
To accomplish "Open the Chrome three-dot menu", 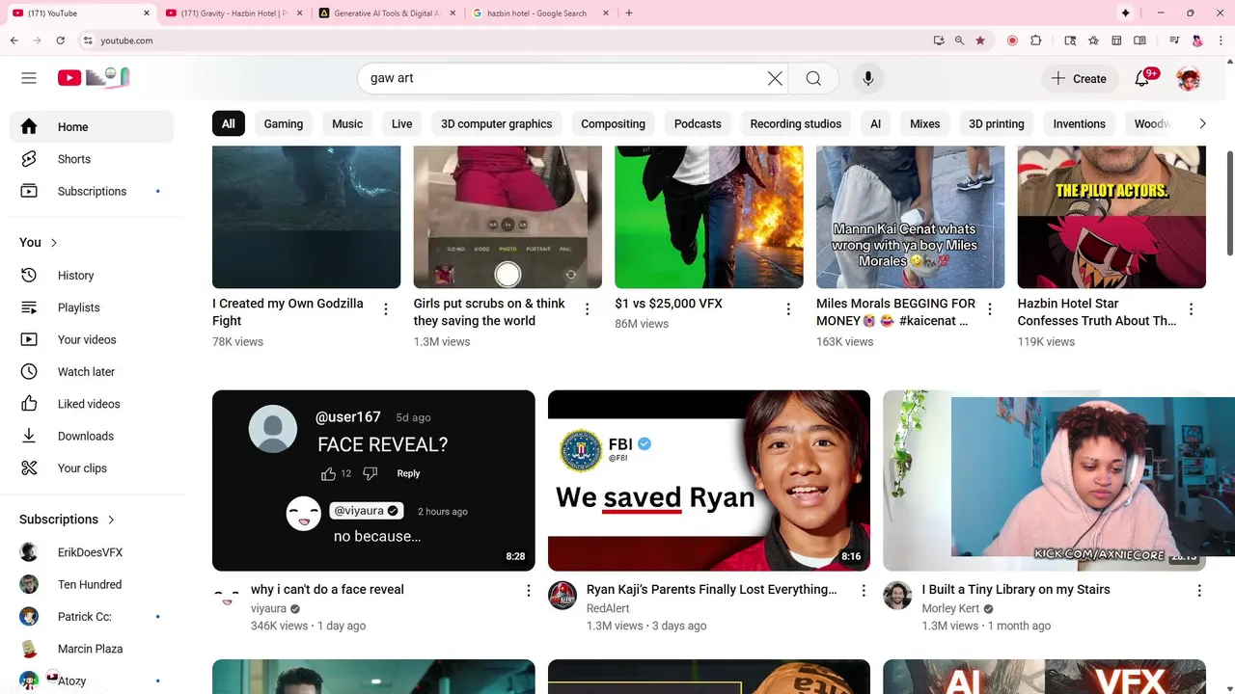I will coord(1219,40).
